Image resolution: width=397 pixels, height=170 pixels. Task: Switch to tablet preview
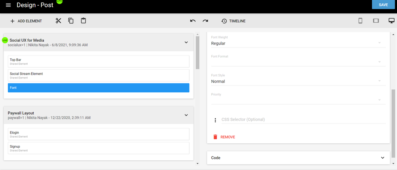[376, 21]
